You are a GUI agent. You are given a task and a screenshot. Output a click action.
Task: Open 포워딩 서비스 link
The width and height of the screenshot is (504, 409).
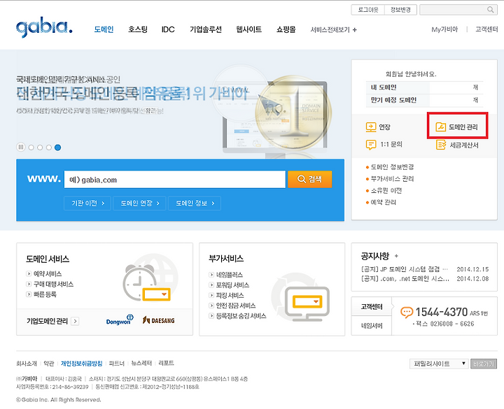pyautogui.click(x=232, y=285)
